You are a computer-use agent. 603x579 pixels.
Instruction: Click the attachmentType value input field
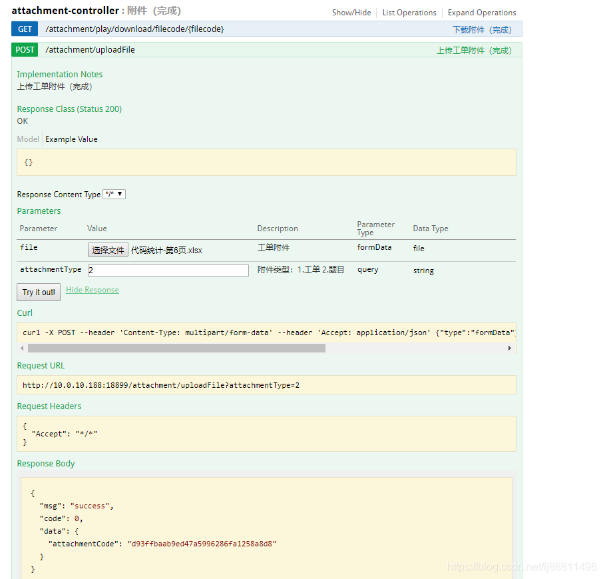click(x=168, y=271)
